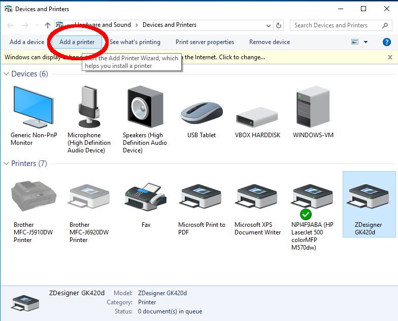Screen dimensions: 398x321
Task: Click Add a printer
Action: pyautogui.click(x=77, y=42)
